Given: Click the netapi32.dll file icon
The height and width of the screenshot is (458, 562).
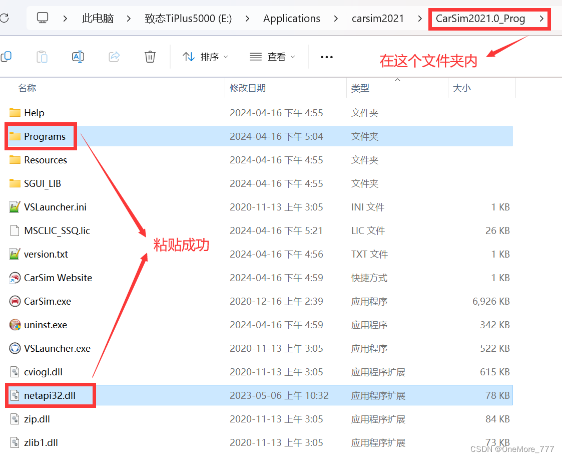Looking at the screenshot, I should pos(15,395).
